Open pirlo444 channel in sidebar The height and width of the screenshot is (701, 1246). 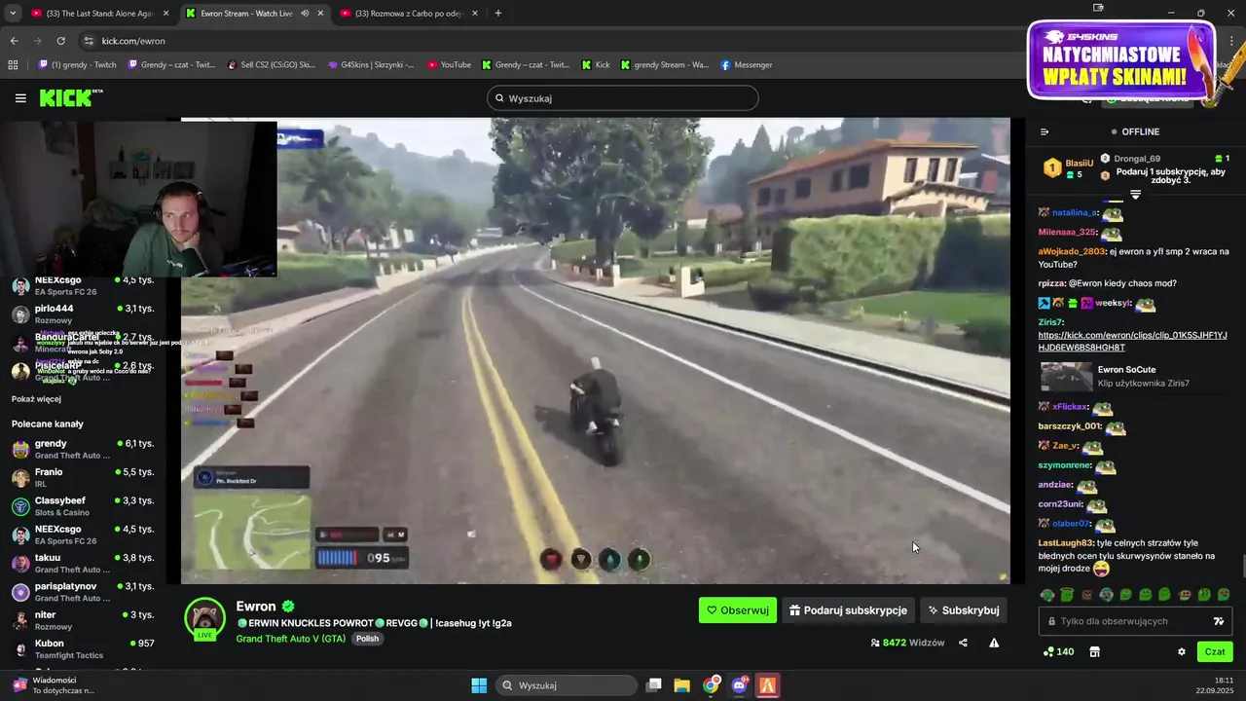83,314
